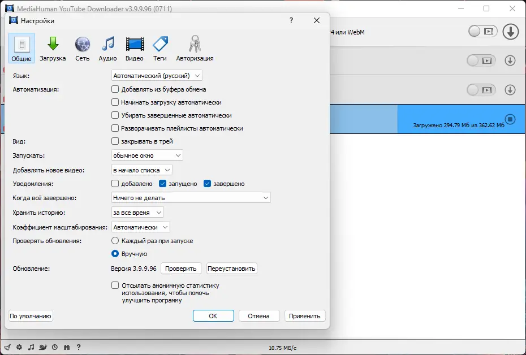Reset settings with По умолчанию button
The width and height of the screenshot is (526, 355).
point(31,316)
